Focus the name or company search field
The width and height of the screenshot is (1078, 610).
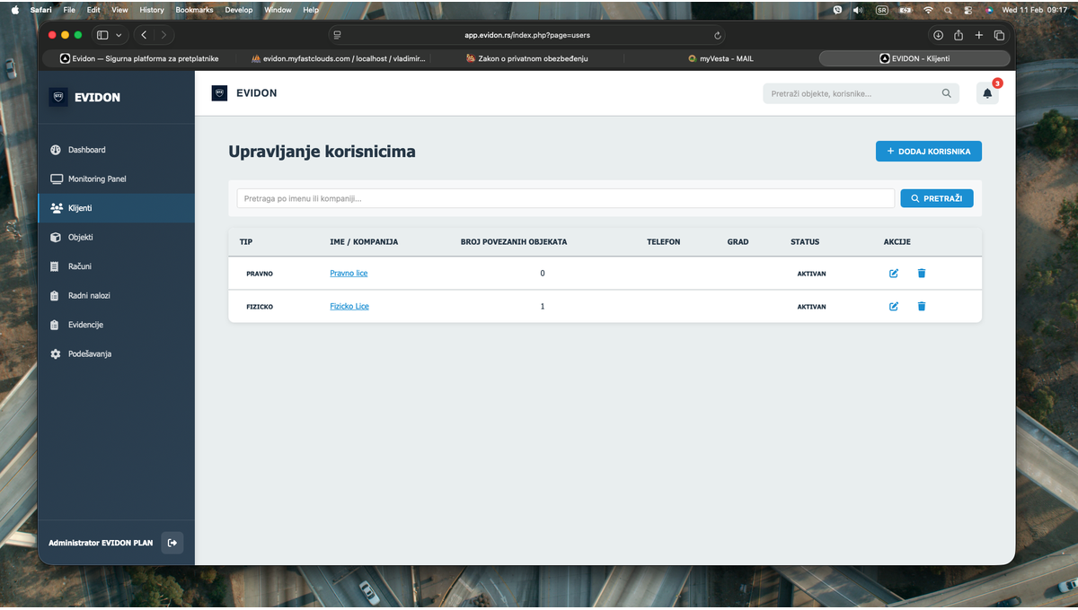pyautogui.click(x=565, y=198)
